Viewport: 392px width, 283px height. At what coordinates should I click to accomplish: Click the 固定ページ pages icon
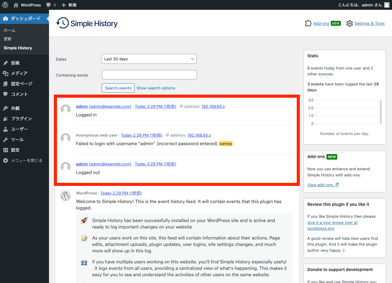(6, 84)
